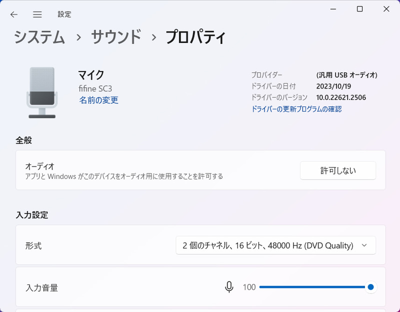
Task: Click the dropdown arrow beside DVD Quality format
Action: pos(364,245)
